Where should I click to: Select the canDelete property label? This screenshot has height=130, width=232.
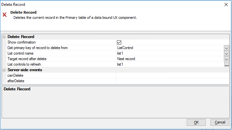coord(15,75)
